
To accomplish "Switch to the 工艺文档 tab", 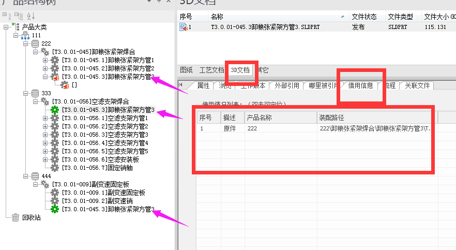I will coord(212,70).
